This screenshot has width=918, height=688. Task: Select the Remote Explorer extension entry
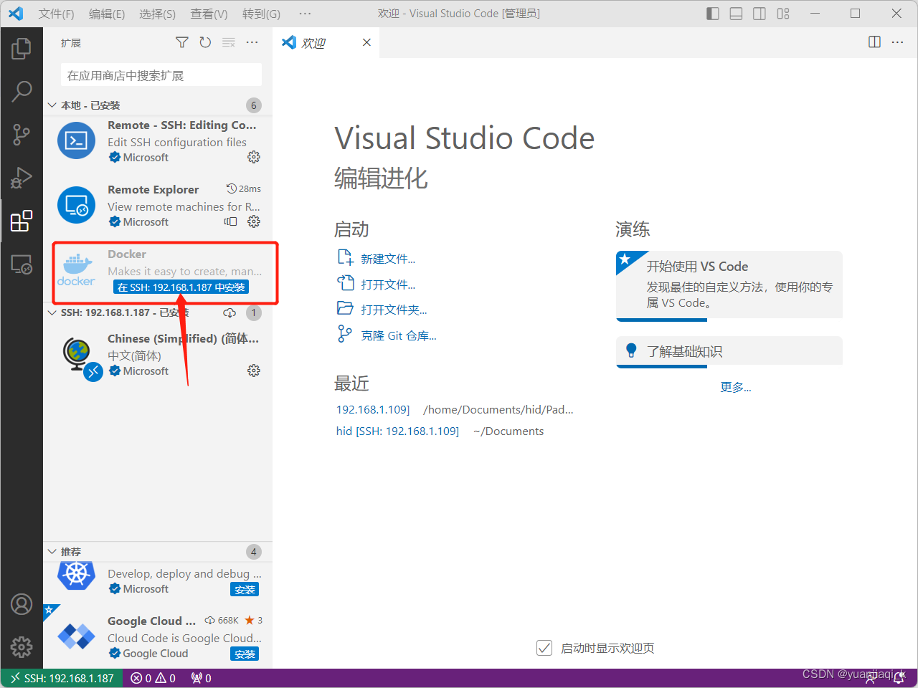pos(158,206)
